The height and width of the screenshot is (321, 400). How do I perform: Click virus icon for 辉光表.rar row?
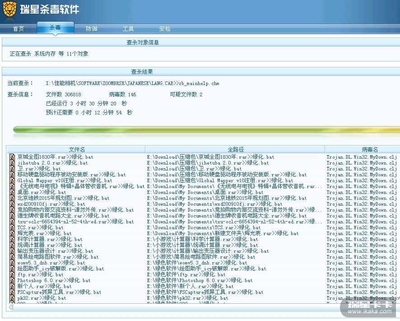click(12, 233)
